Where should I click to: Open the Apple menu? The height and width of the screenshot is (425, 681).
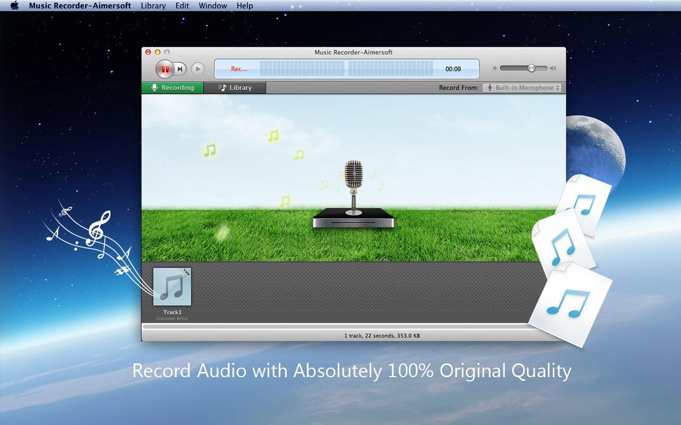click(14, 6)
